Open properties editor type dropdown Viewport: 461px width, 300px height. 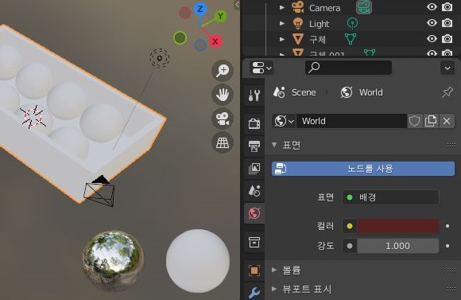pyautogui.click(x=261, y=68)
